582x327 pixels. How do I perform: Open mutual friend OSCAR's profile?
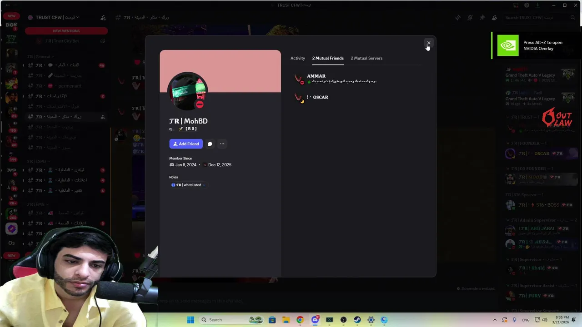pos(356,97)
